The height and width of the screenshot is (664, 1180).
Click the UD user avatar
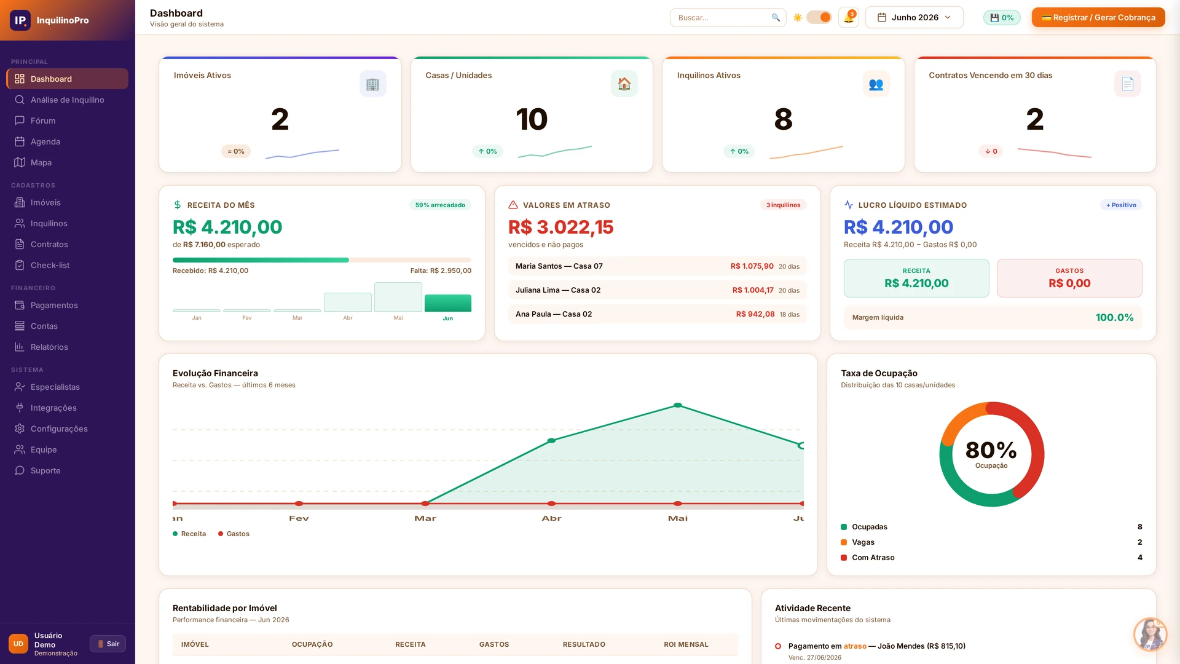pyautogui.click(x=18, y=644)
